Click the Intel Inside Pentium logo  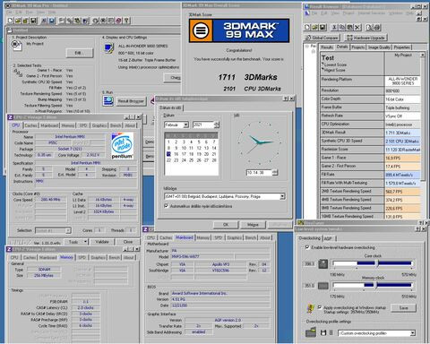[122, 145]
